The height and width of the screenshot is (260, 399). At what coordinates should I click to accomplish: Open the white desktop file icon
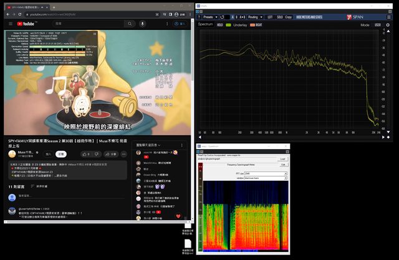tap(188, 244)
